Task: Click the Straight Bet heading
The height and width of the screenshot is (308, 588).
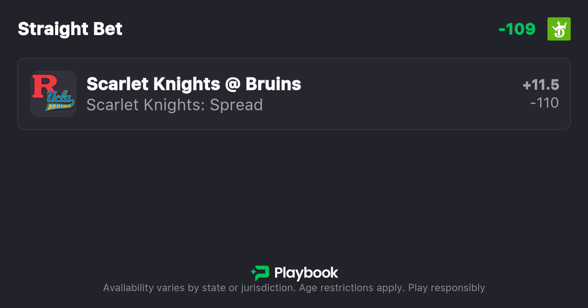Action: tap(70, 29)
